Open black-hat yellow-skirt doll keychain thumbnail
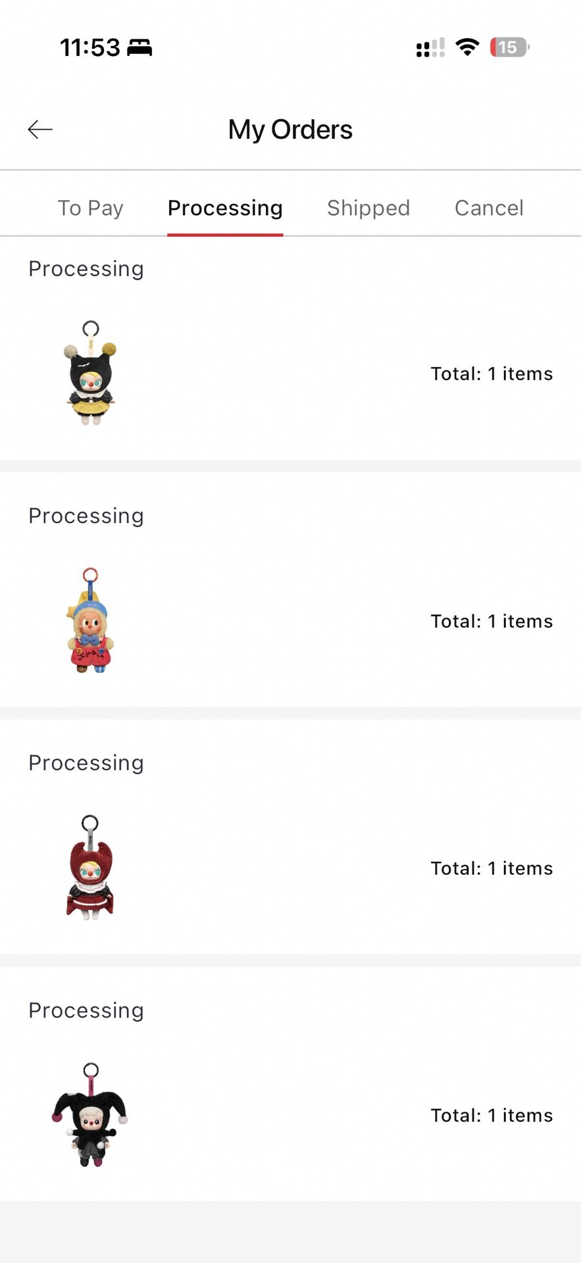 pyautogui.click(x=91, y=373)
